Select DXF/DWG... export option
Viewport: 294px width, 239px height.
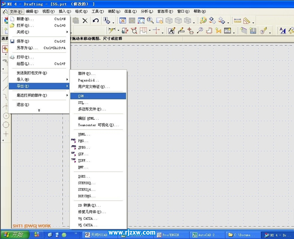point(98,196)
